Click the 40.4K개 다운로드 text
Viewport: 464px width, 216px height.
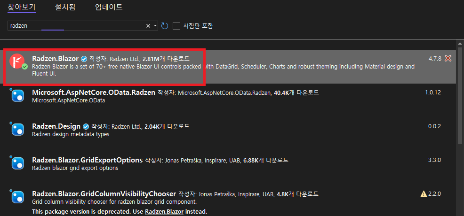coord(296,93)
